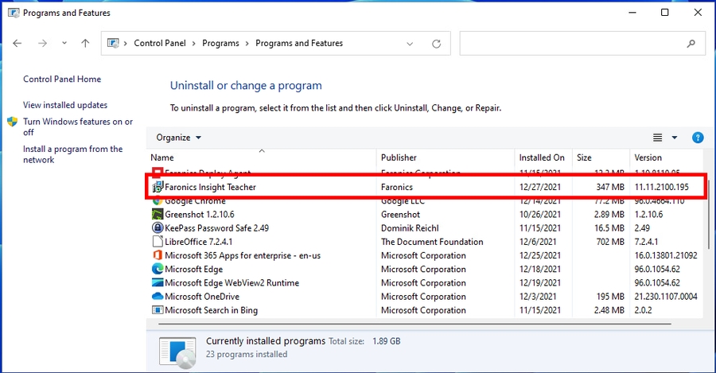Viewport: 716px width, 373px height.
Task: Click the Microsoft Edge icon in list
Action: point(158,269)
